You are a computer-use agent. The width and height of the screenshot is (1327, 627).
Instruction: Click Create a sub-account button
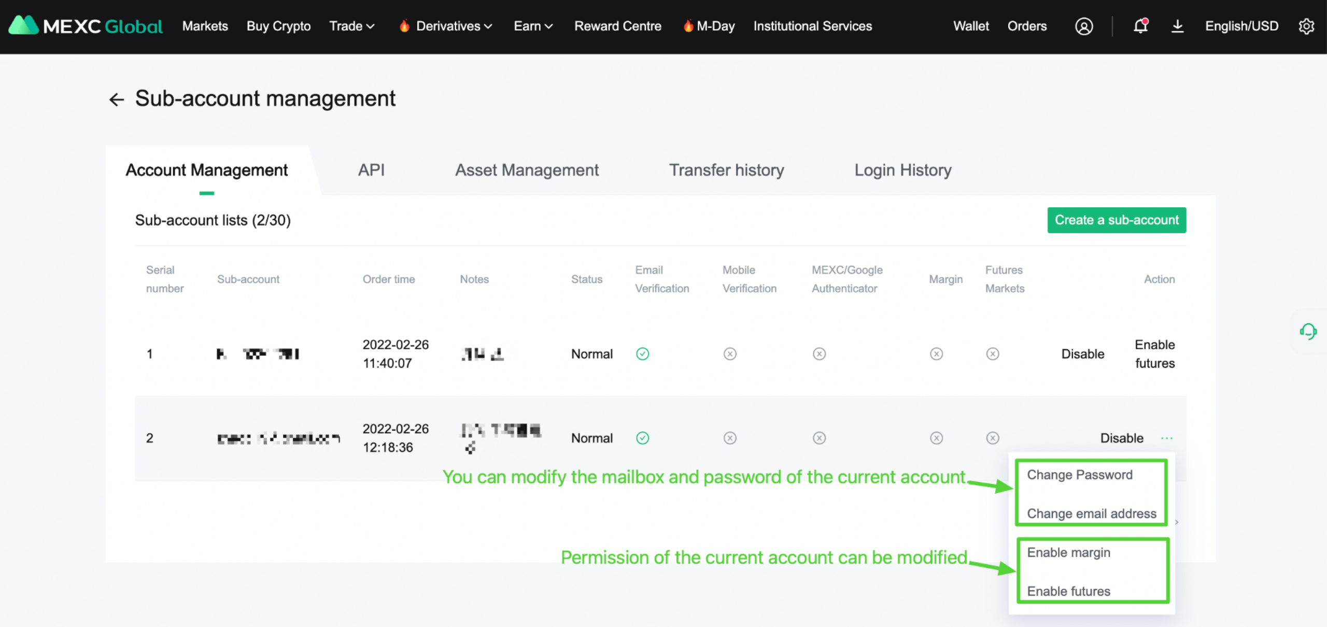[x=1116, y=220]
